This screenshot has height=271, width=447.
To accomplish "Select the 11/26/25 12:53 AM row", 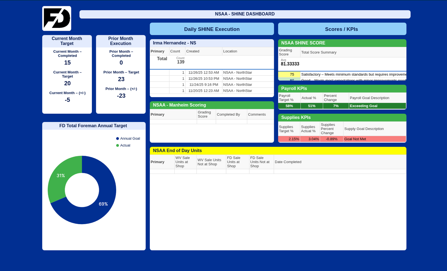I will (204, 73).
